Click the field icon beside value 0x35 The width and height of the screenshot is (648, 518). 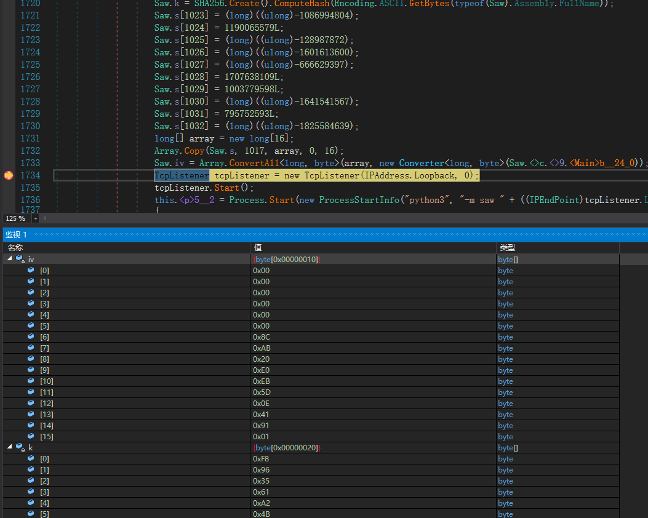(x=31, y=481)
